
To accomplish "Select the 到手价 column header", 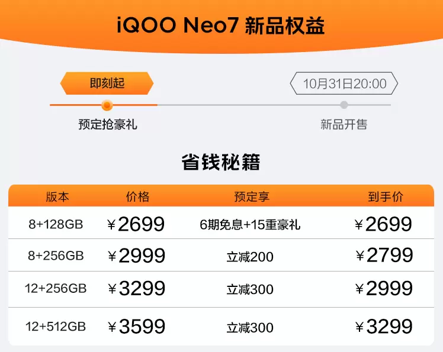I will 386,197.
